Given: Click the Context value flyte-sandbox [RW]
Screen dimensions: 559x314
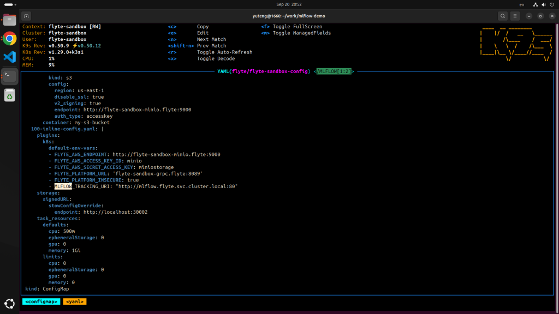Looking at the screenshot, I should point(75,27).
